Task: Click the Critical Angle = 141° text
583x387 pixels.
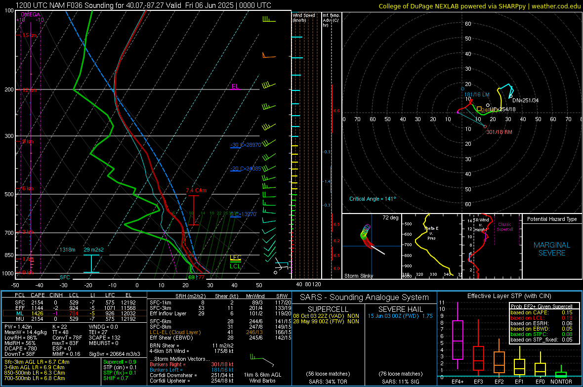Action: coord(373,199)
